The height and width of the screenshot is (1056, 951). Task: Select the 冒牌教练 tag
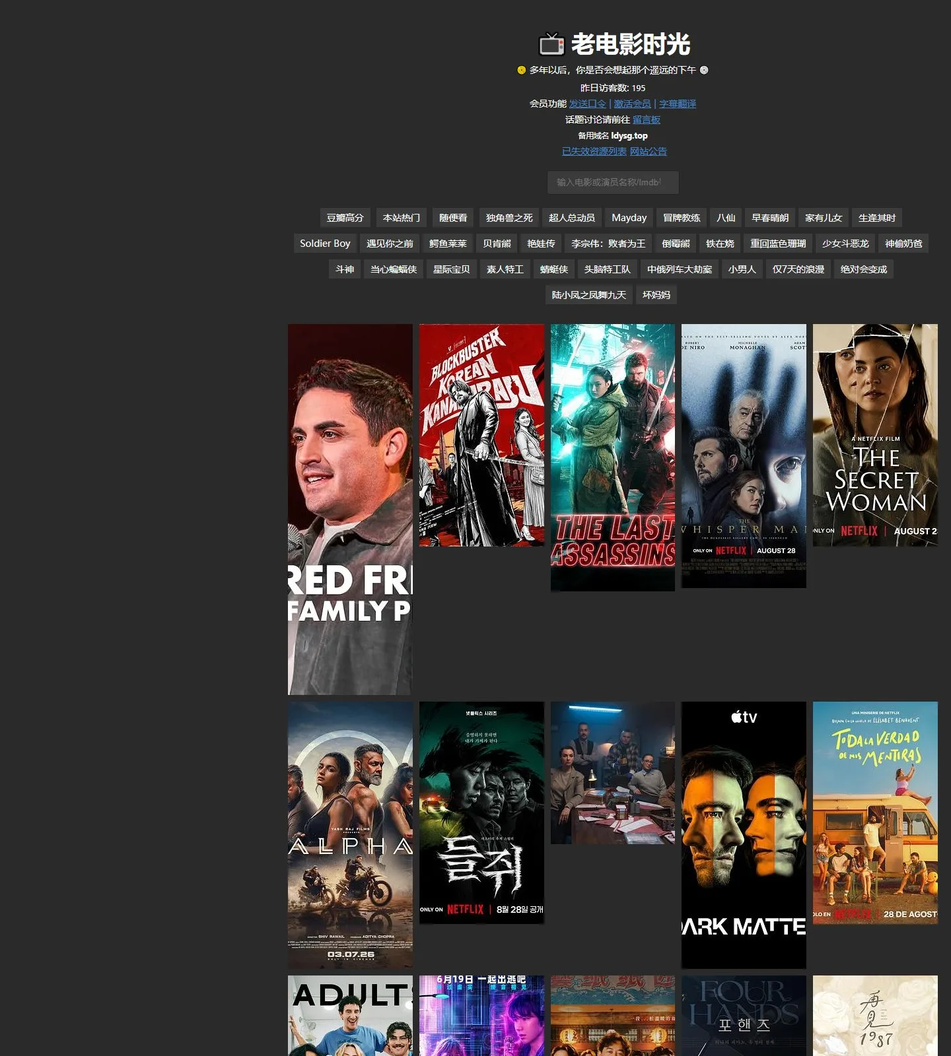[682, 218]
